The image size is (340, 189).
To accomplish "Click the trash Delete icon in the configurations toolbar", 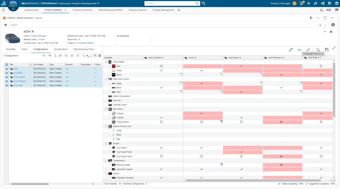I will tap(78, 55).
